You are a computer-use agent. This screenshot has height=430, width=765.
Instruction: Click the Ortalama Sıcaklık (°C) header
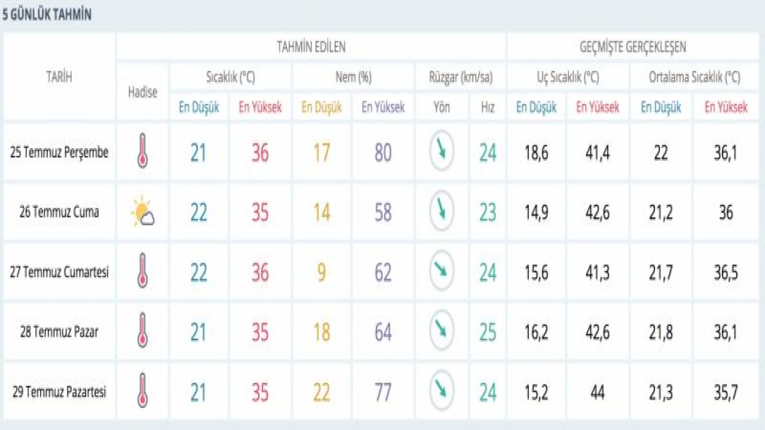click(694, 77)
